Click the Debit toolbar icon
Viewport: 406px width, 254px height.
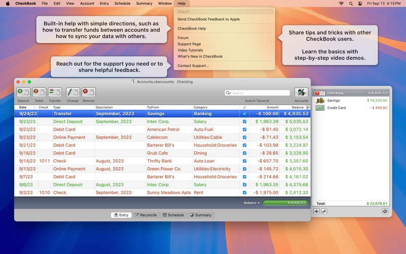pos(39,92)
